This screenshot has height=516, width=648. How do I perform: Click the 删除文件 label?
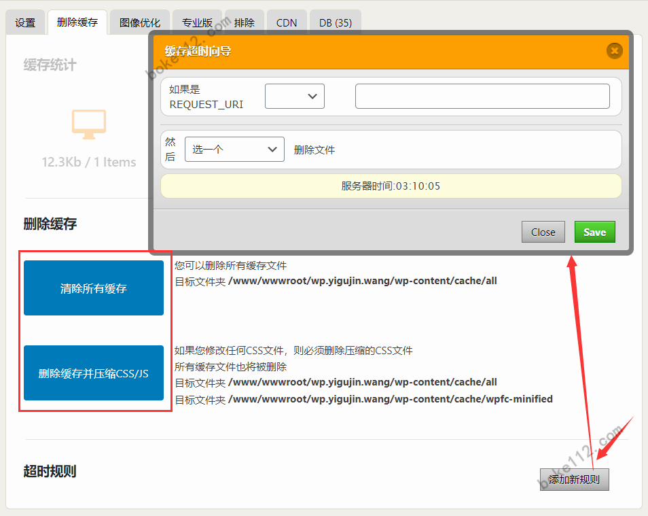pyautogui.click(x=314, y=150)
